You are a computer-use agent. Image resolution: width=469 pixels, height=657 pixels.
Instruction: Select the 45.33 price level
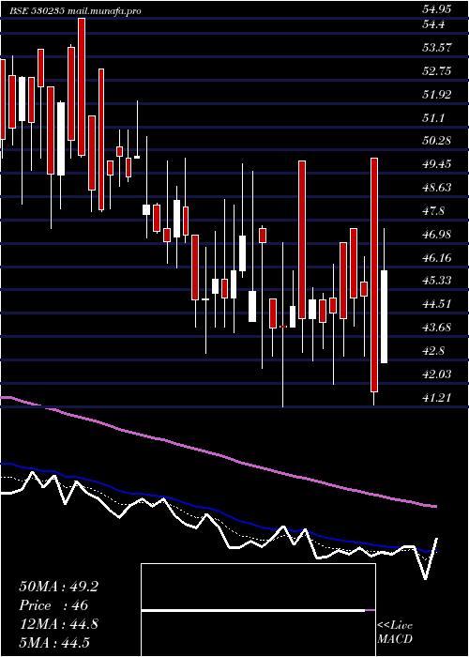tap(437, 280)
